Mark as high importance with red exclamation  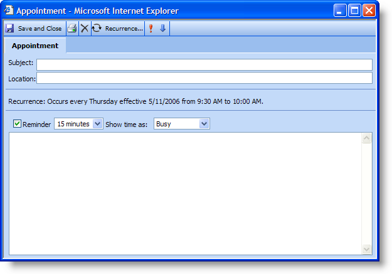pyautogui.click(x=151, y=29)
